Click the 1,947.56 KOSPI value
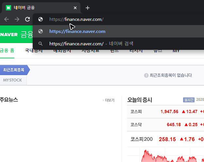Image resolution: width=204 pixels, height=162 pixels. (169, 111)
